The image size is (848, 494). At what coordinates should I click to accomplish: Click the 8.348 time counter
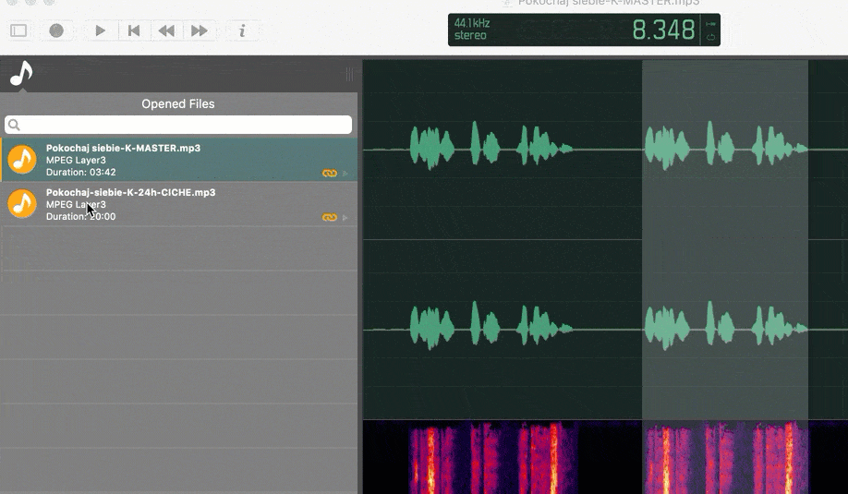pos(663,30)
